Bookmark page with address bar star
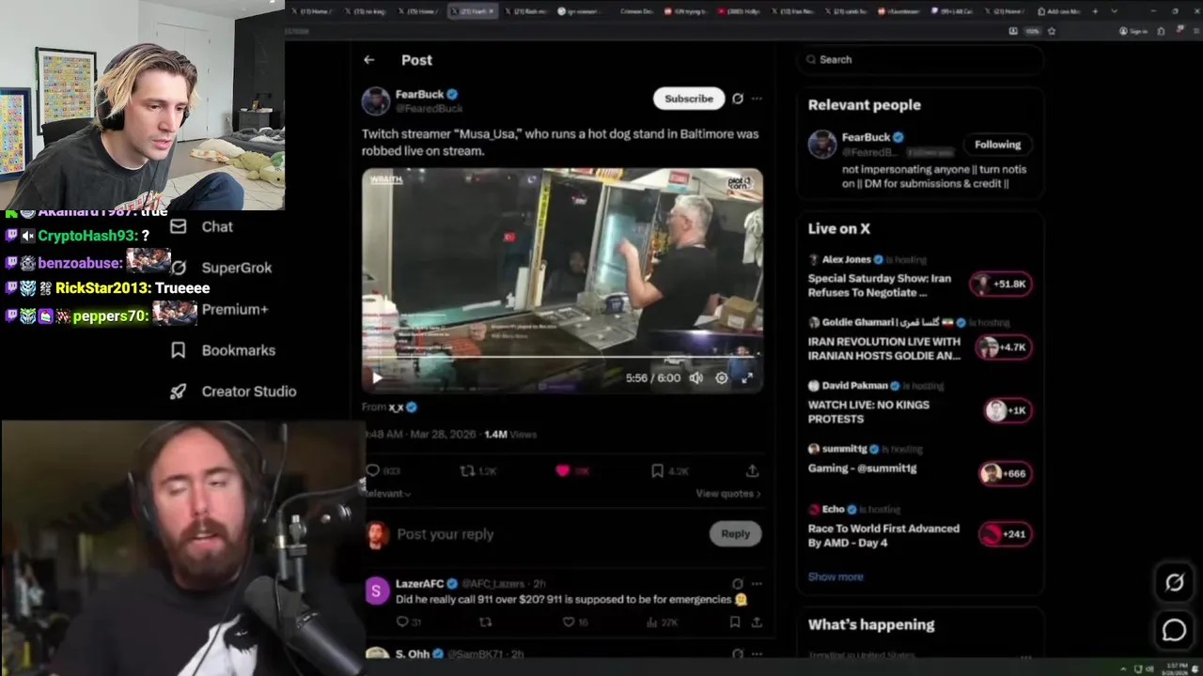Screen dimensions: 1203x676 [1052, 31]
